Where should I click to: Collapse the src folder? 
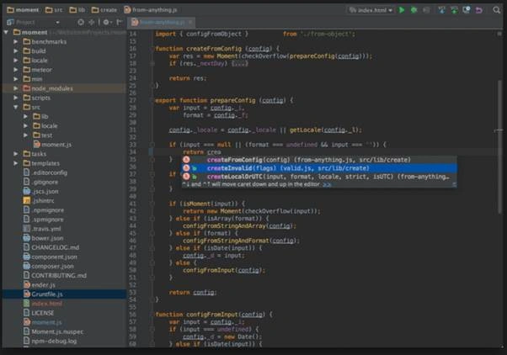(x=15, y=107)
